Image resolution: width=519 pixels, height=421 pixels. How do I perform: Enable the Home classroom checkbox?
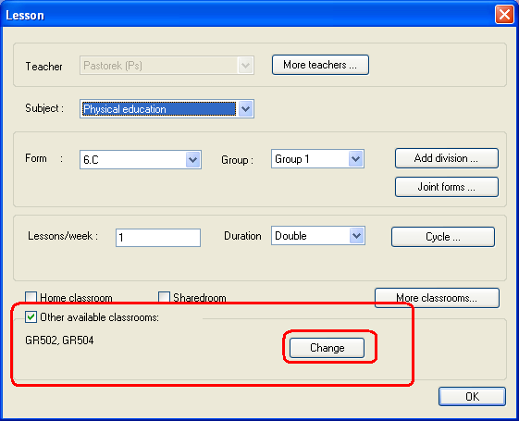coord(31,297)
